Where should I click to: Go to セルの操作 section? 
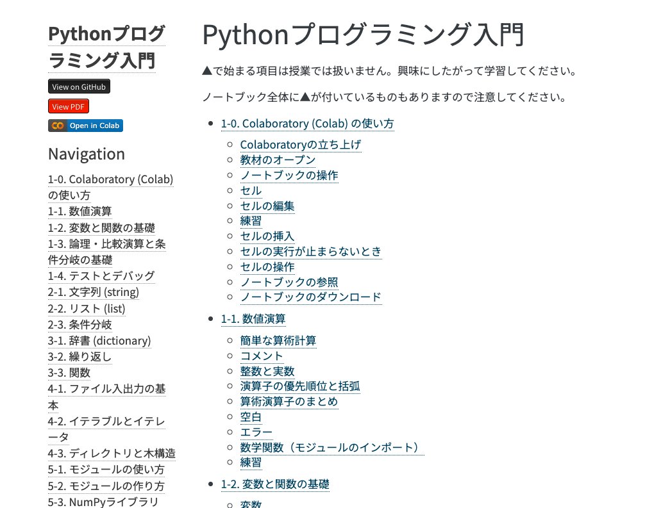pos(267,266)
